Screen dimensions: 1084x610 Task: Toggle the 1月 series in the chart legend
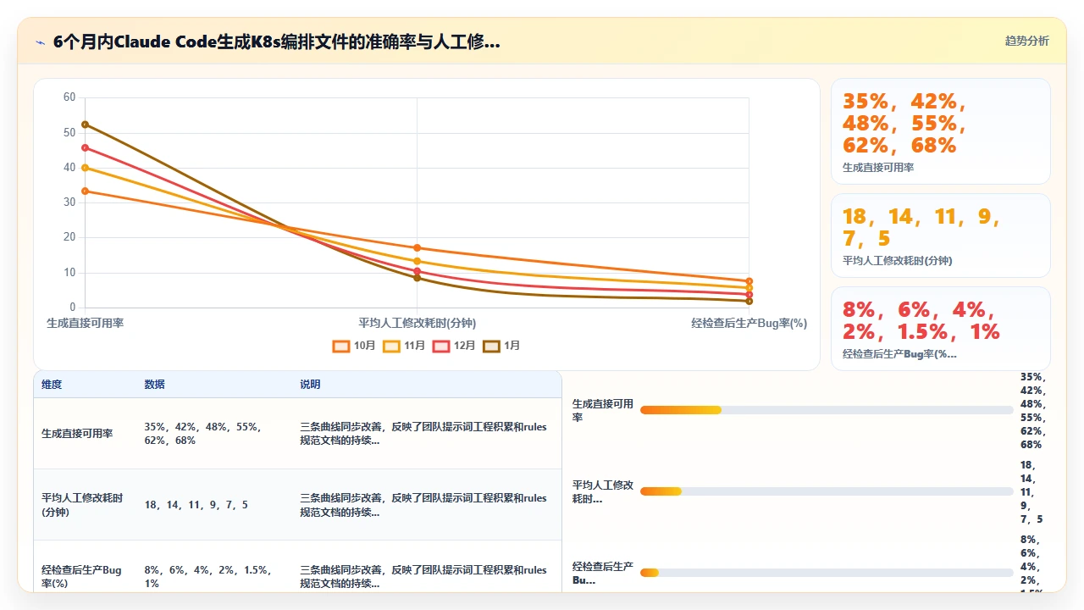(501, 346)
